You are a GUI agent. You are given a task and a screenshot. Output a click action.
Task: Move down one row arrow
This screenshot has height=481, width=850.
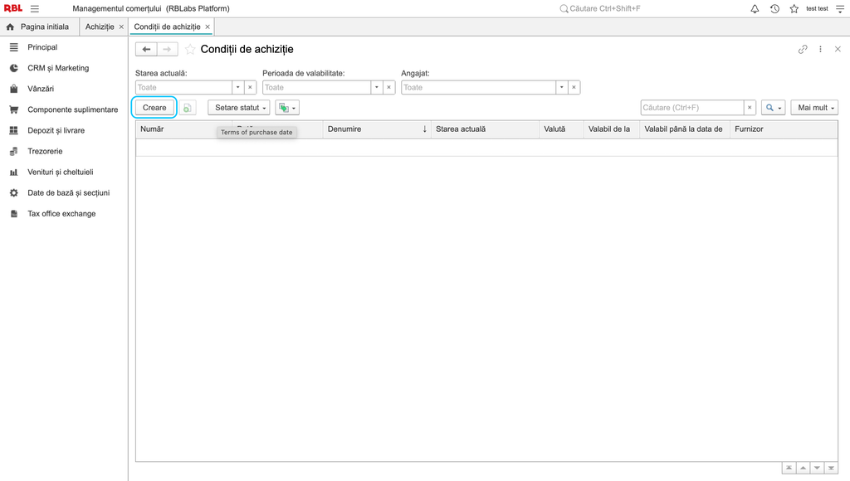click(817, 468)
